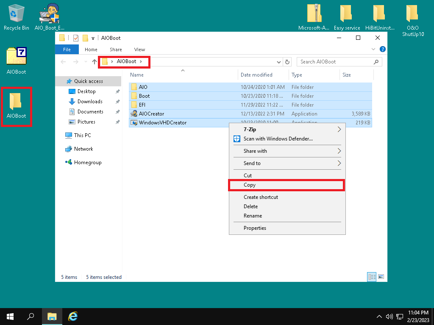Open the View ribbon tab
This screenshot has width=434, height=325.
[139, 50]
